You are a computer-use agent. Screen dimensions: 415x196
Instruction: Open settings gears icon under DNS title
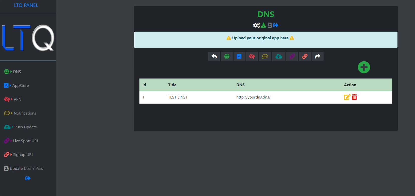pos(256,25)
